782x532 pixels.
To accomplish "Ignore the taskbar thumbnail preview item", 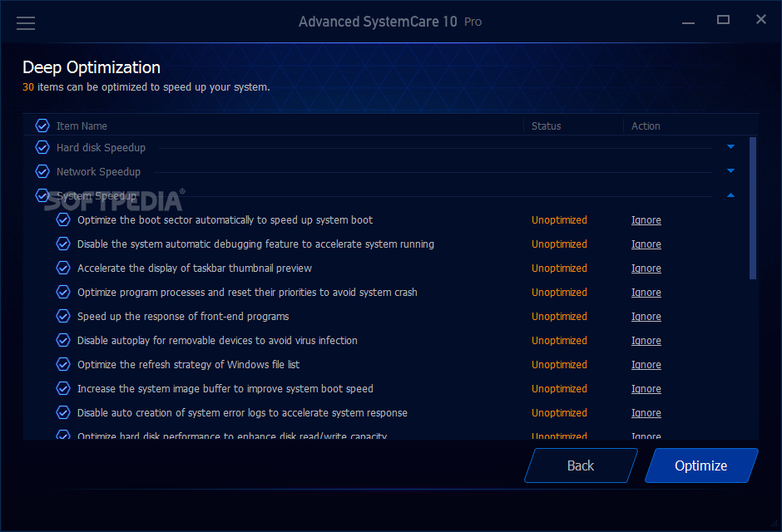I will point(646,268).
